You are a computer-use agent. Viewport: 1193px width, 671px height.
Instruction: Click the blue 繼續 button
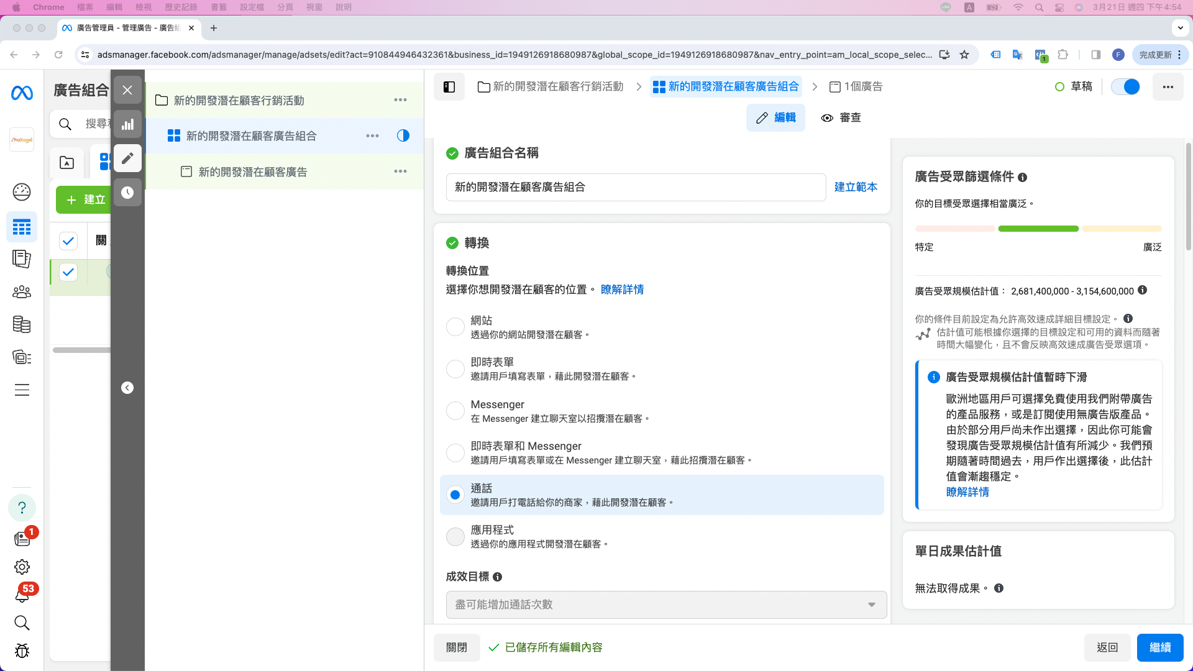coord(1160,647)
